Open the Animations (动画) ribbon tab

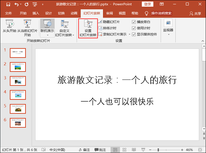74,13
